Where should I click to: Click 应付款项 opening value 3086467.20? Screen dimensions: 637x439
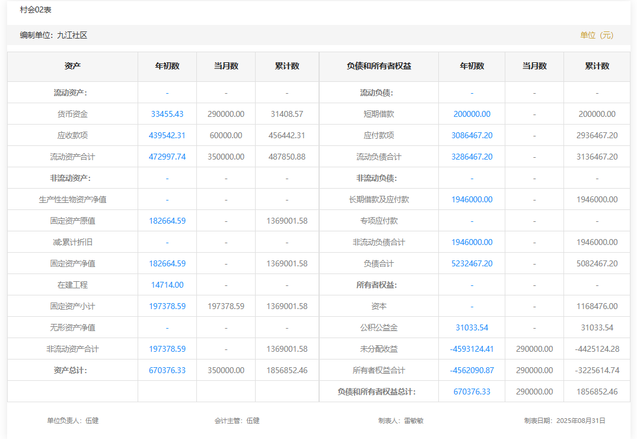(472, 135)
